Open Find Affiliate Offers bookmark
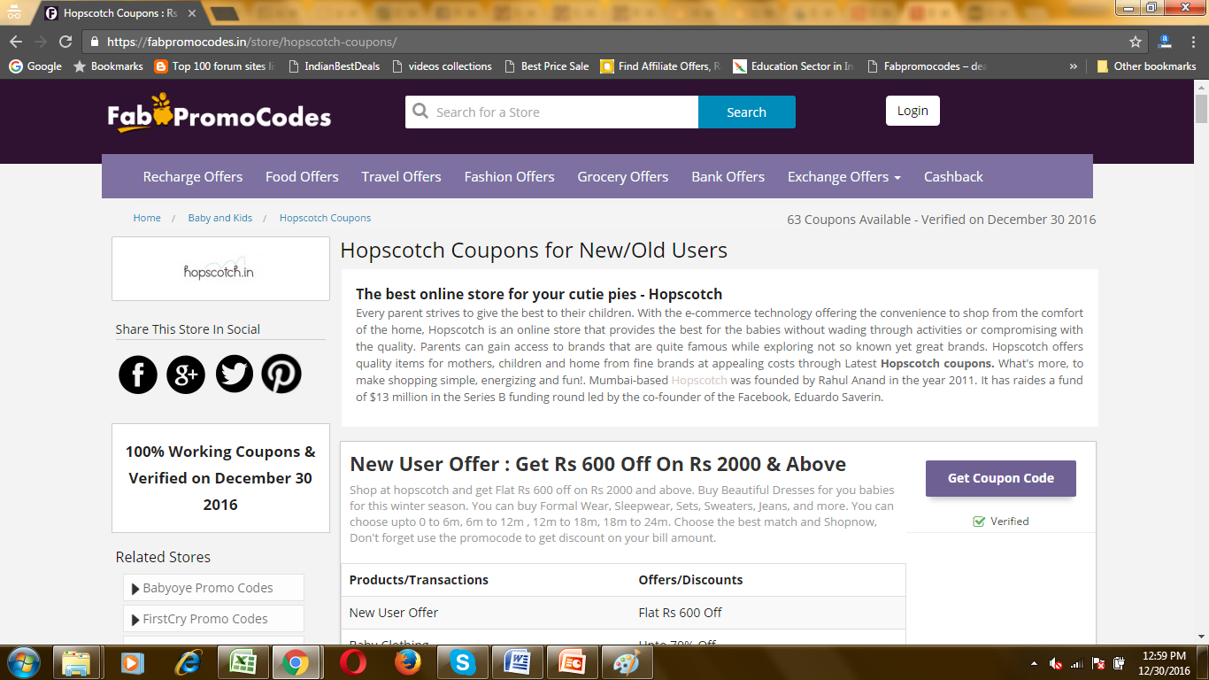This screenshot has height=680, width=1209. (x=660, y=66)
